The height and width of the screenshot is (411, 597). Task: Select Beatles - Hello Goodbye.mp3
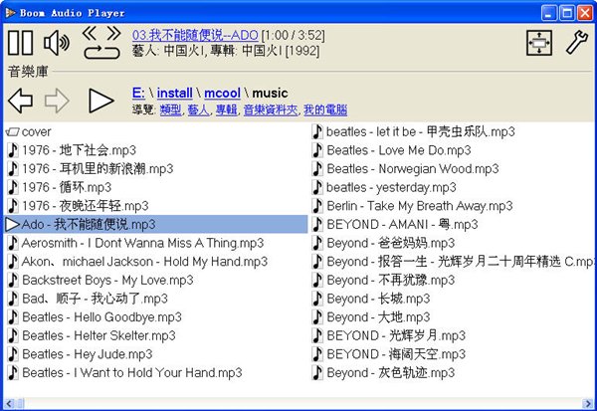[x=95, y=317]
